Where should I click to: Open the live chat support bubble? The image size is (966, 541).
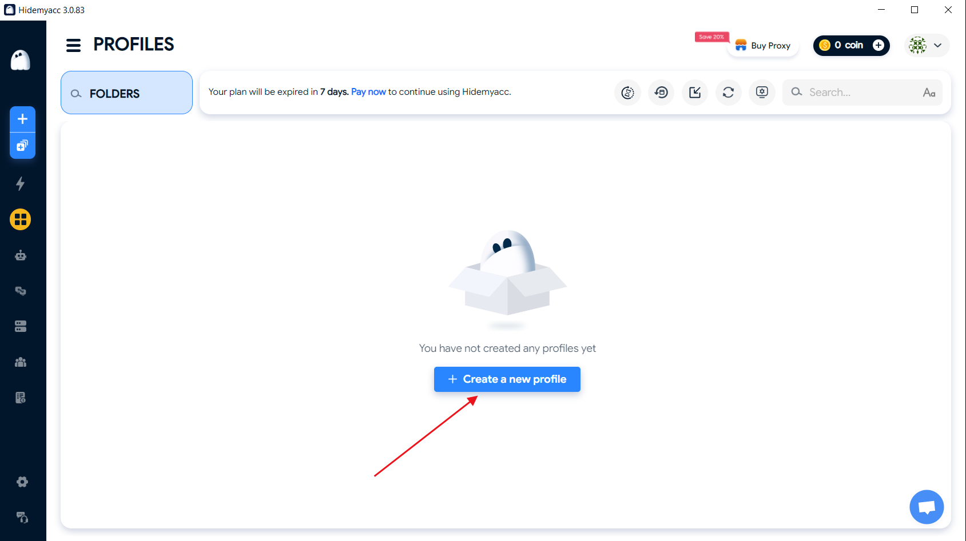coord(927,507)
